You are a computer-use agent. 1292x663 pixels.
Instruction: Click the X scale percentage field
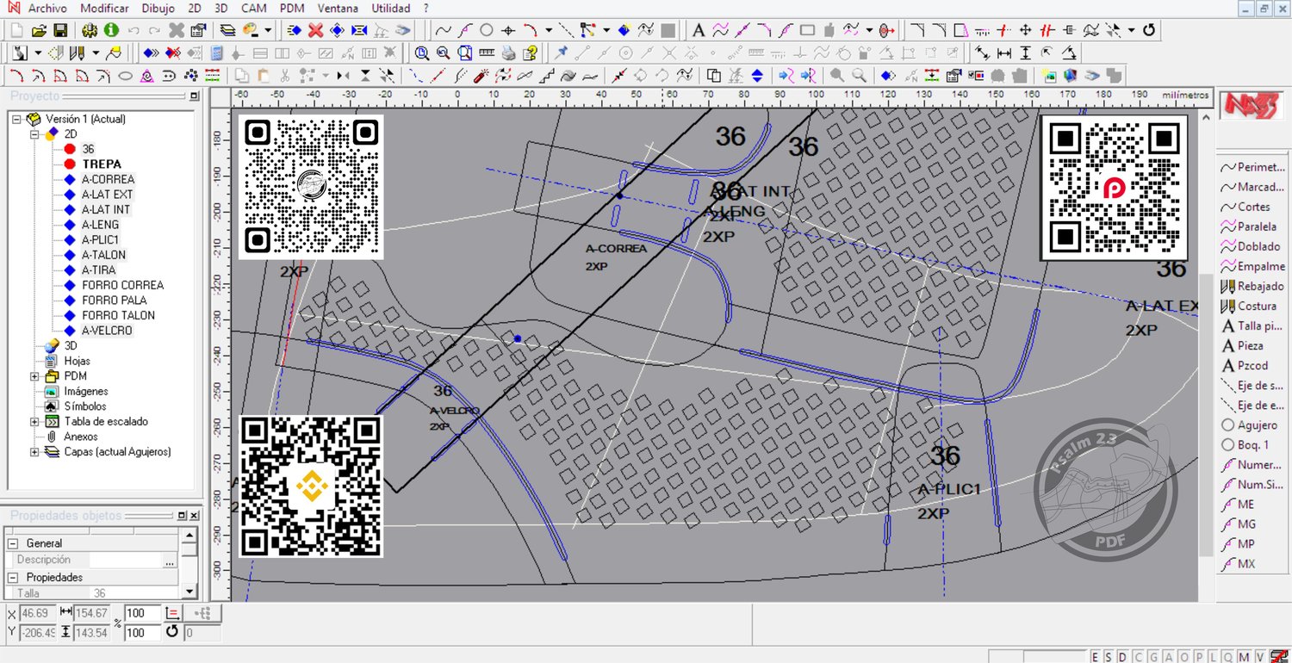142,614
